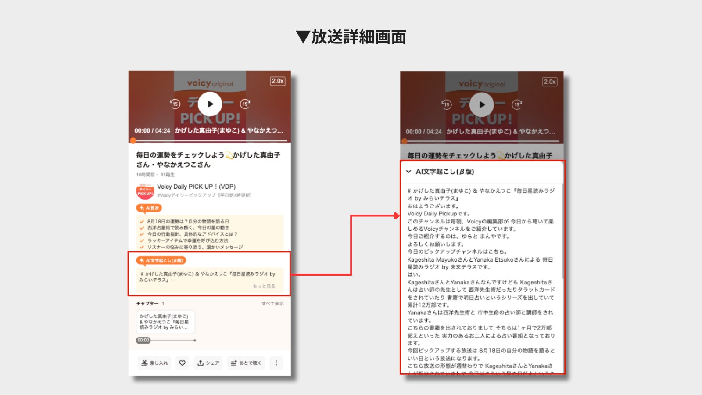
Task: Click the 00:00 / 04:24 time display on the left player
Action: (x=152, y=131)
